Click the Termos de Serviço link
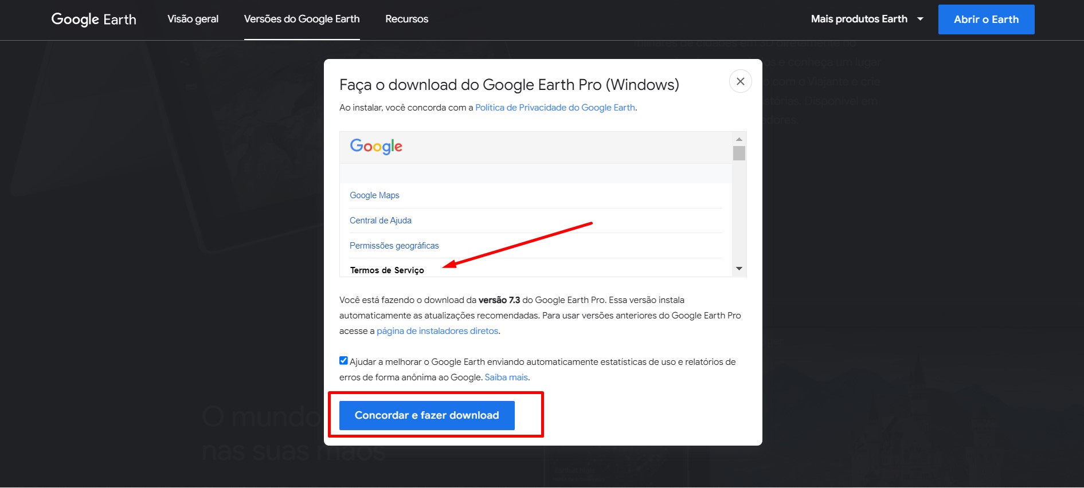1084x488 pixels. 387,269
